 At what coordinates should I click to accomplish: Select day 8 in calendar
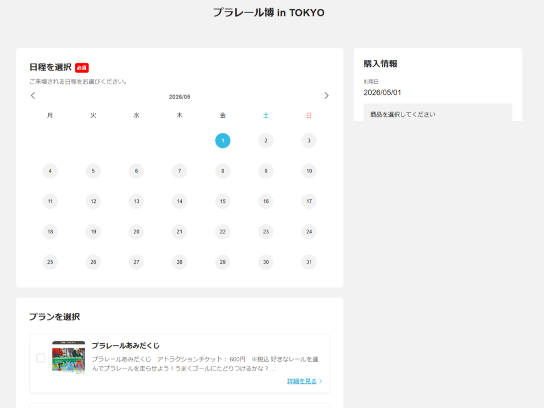tap(222, 171)
